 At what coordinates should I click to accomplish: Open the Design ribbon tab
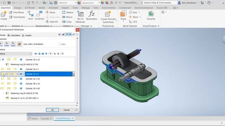click(x=18, y=8)
